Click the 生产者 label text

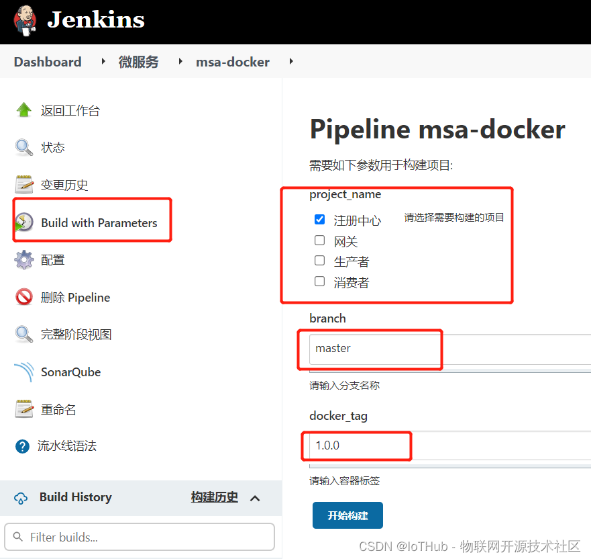352,261
